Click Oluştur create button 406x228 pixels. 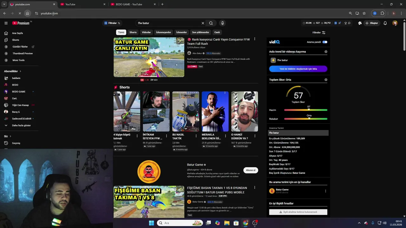(372, 23)
